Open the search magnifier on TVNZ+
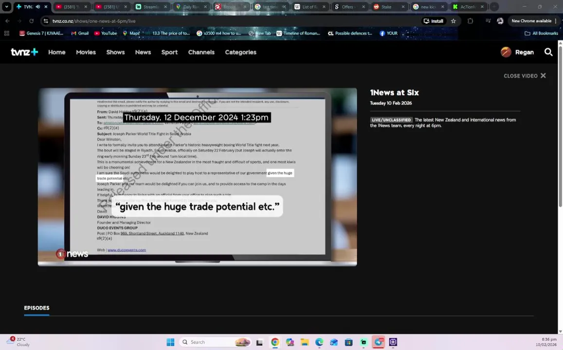This screenshot has height=350, width=563. [x=548, y=52]
